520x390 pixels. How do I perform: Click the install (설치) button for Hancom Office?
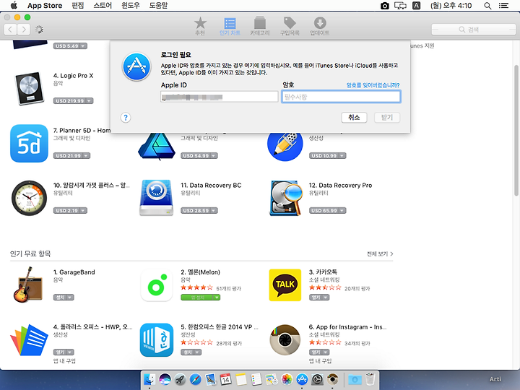pyautogui.click(x=191, y=352)
